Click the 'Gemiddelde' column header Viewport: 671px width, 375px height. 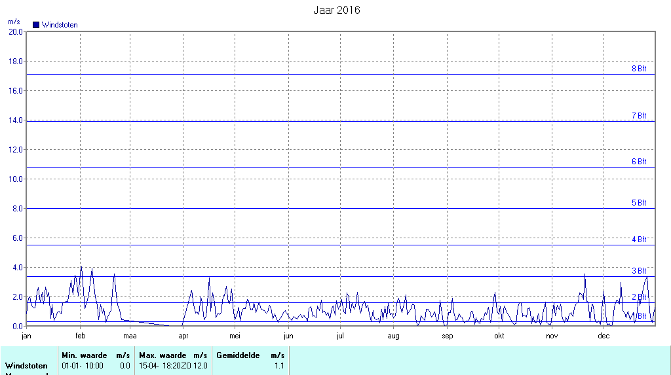239,355
